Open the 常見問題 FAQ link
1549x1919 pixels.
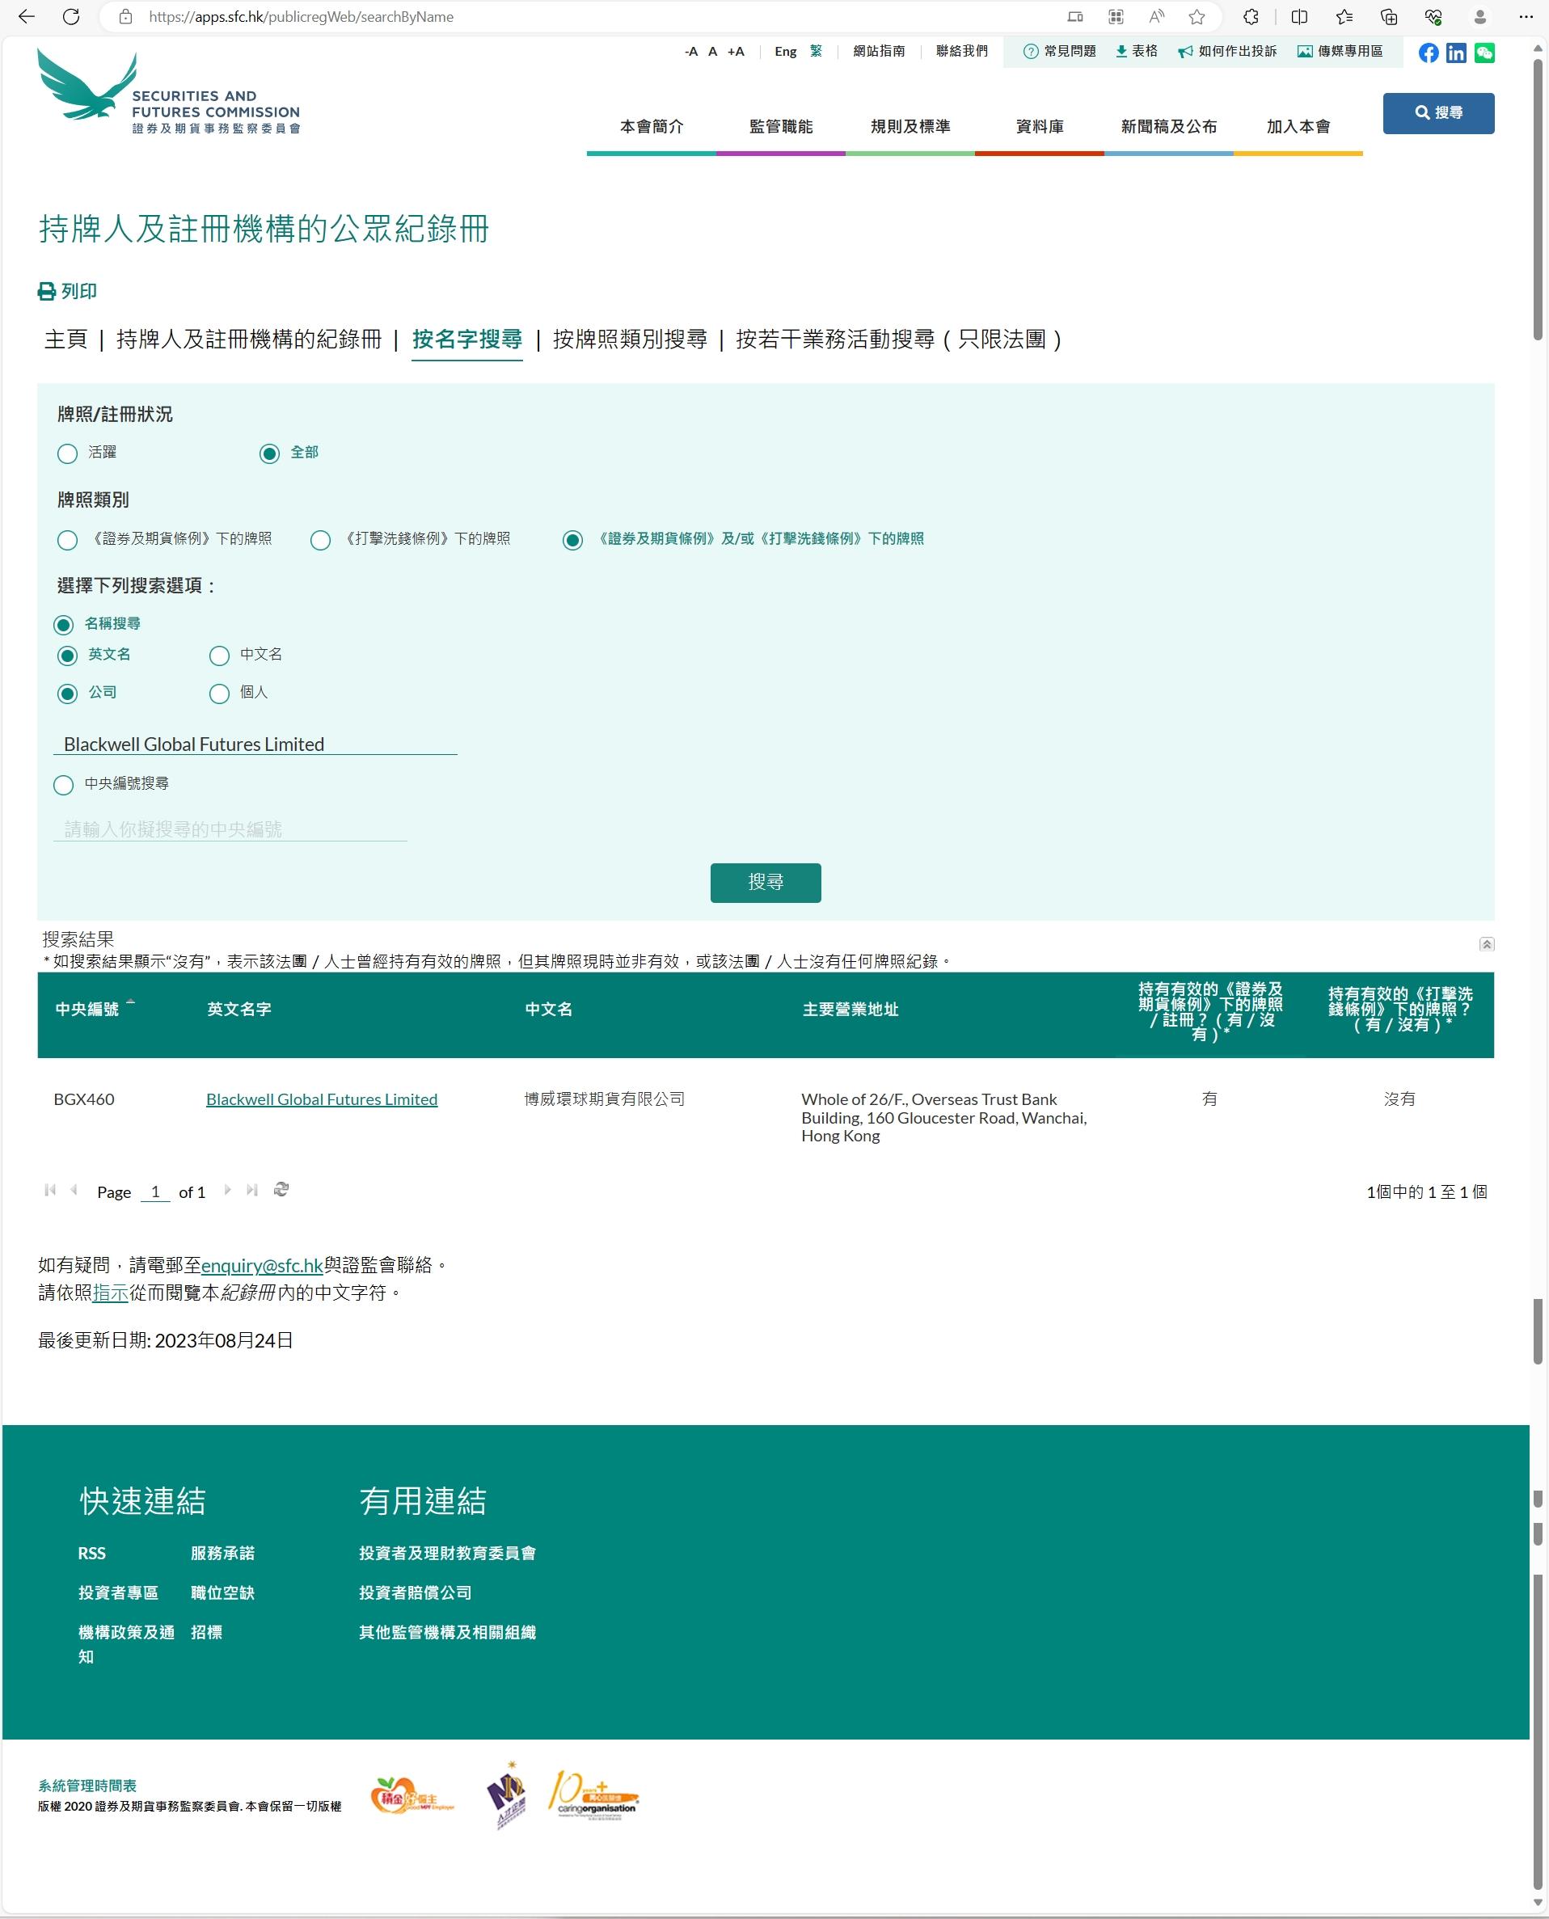click(1059, 52)
